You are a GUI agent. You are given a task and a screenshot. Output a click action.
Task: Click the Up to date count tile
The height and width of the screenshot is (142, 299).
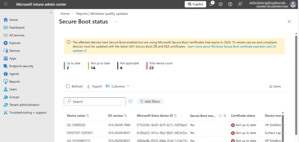pyautogui.click(x=72, y=66)
